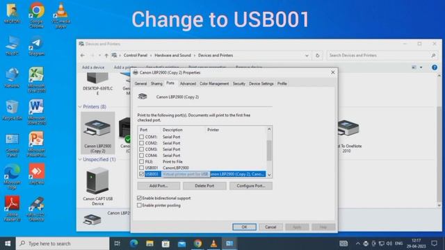
Task: Open Adobe Reader desktop shortcut
Action: (12, 208)
